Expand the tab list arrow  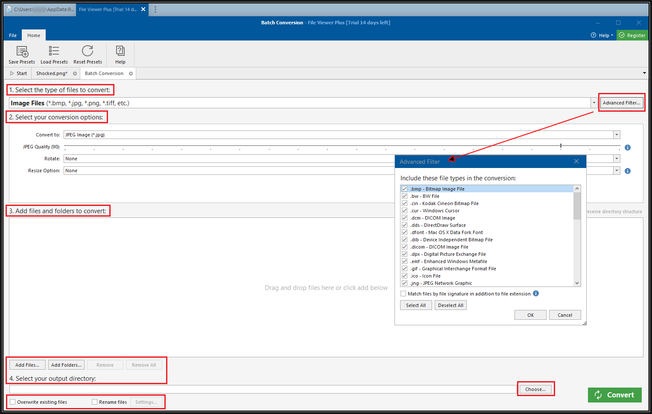pos(644,73)
